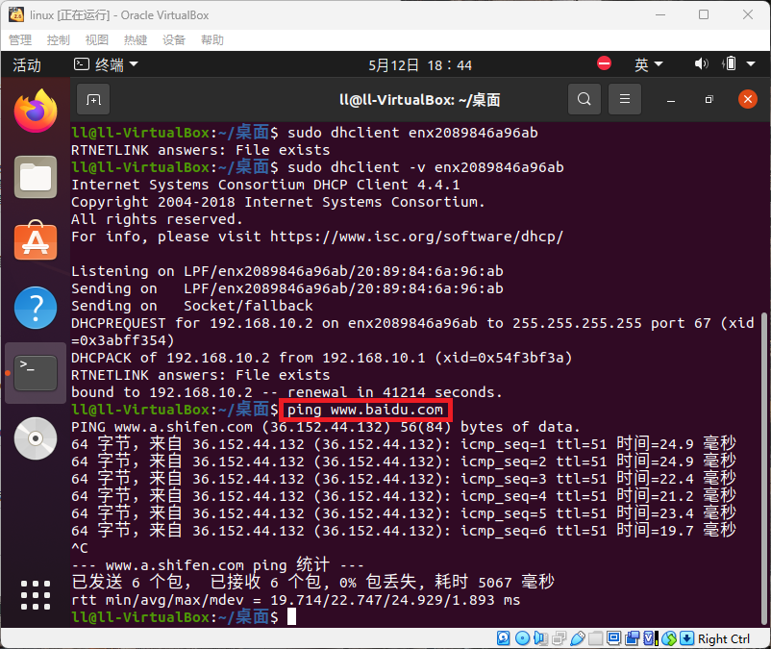Open the 设备 menu

(x=174, y=39)
